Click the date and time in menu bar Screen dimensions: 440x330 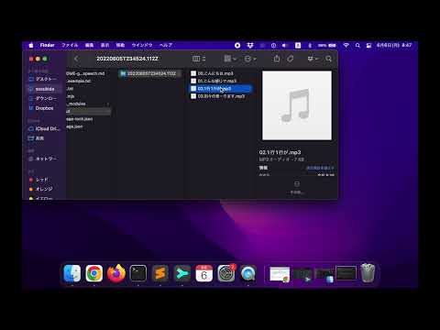pyautogui.click(x=394, y=45)
